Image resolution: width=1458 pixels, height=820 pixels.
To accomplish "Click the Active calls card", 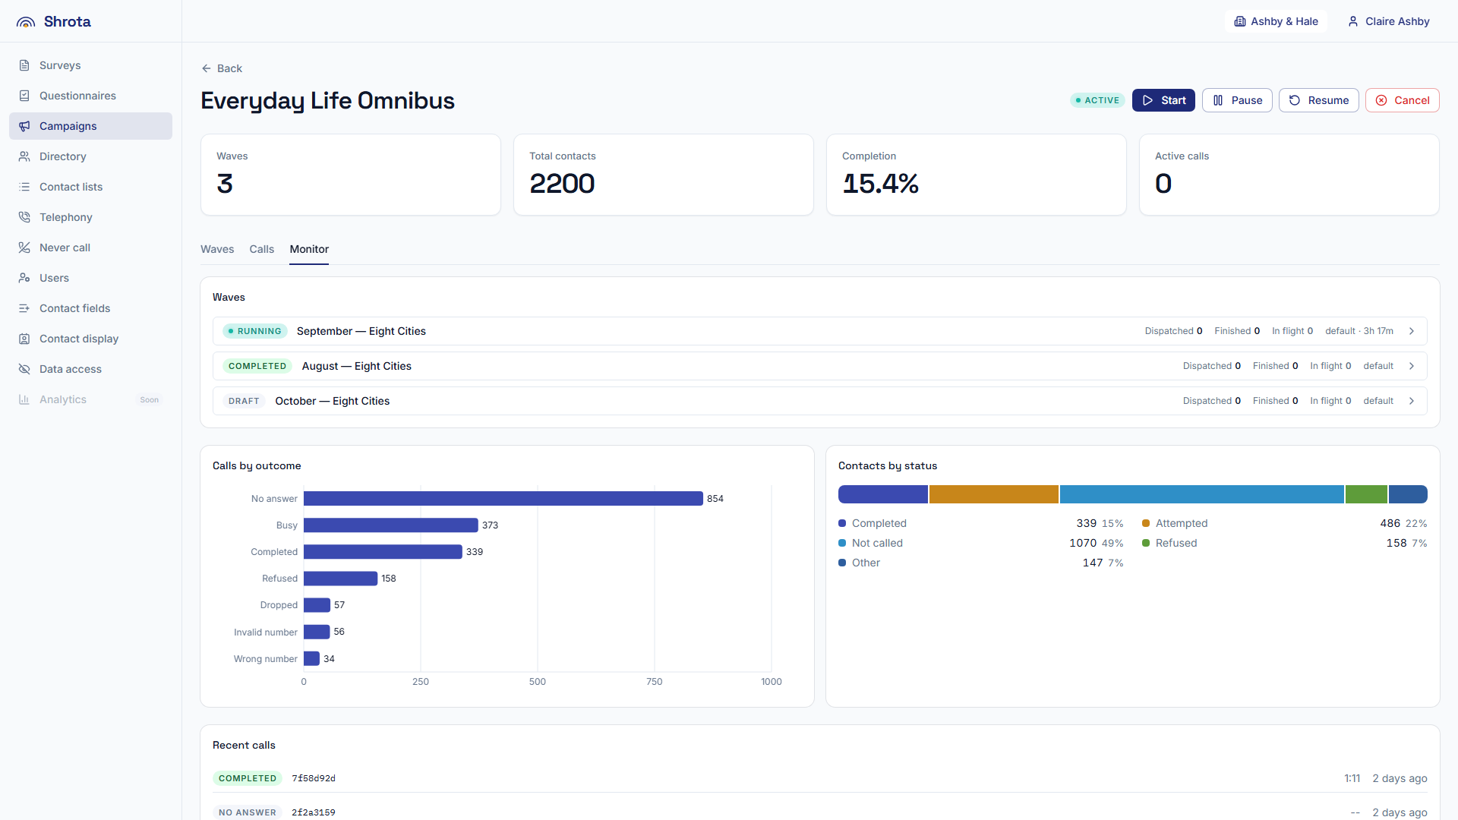I will [x=1289, y=175].
